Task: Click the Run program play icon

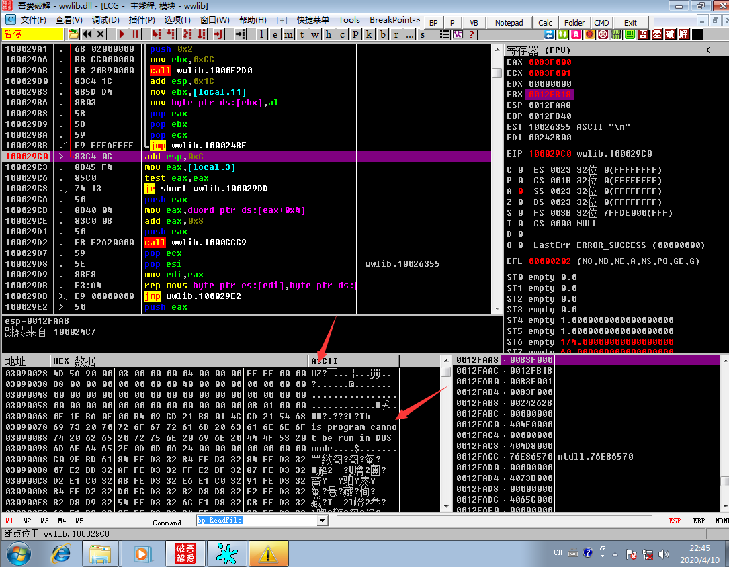Action: [122, 34]
